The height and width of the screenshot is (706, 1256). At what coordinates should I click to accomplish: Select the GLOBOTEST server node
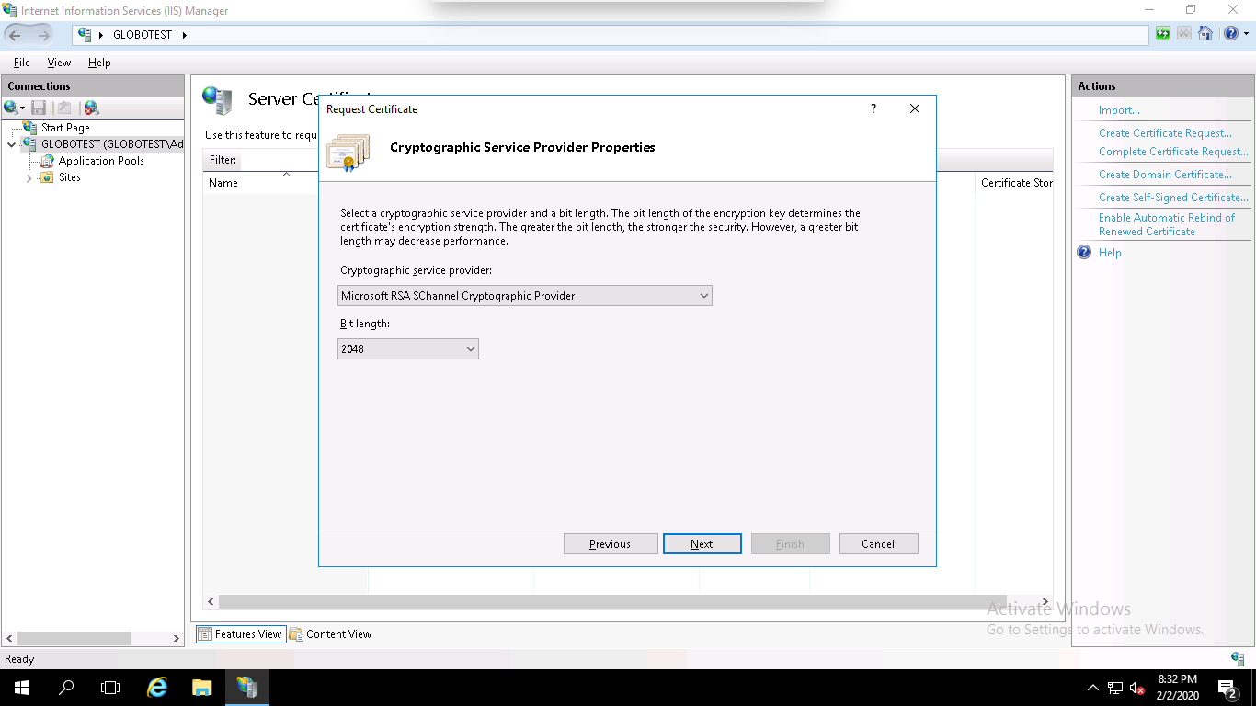[112, 144]
